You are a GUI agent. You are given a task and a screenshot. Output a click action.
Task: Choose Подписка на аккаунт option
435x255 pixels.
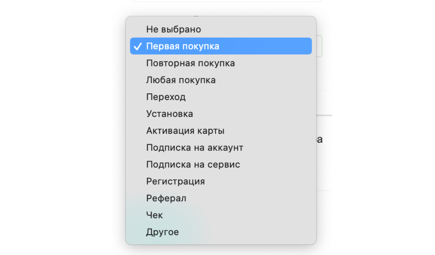click(194, 147)
